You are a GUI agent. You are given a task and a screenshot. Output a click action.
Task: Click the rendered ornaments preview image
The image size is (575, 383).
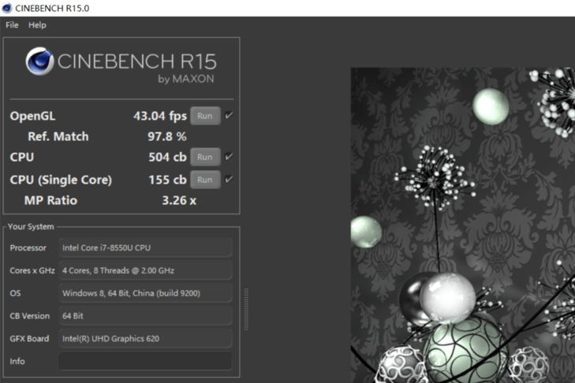(x=463, y=225)
